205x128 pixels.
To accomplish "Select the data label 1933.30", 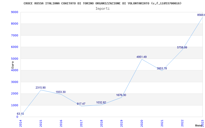I will pyautogui.click(x=61, y=92).
